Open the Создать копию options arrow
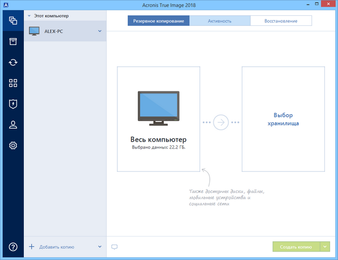Image resolution: width=338 pixels, height=260 pixels. pyautogui.click(x=325, y=247)
